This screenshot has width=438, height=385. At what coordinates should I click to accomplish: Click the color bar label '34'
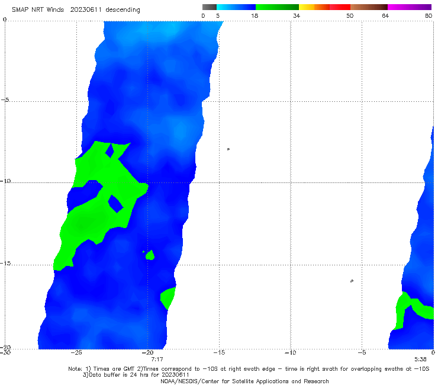click(x=297, y=16)
